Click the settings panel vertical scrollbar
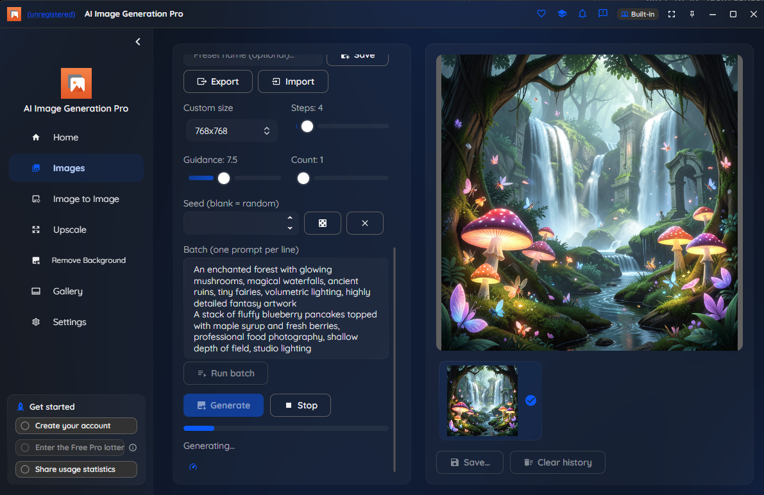The image size is (764, 495). pos(394,360)
